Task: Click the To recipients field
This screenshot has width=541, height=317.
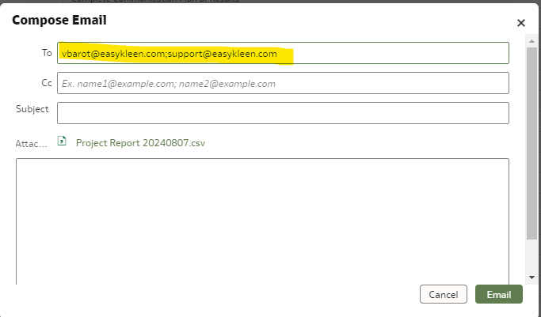Action: 283,53
